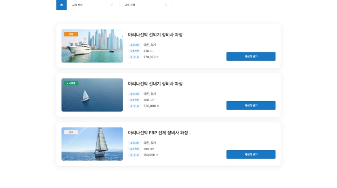The height and width of the screenshot is (188, 337).
Task: Click the green 수강중 status badge
Action: click(x=71, y=83)
